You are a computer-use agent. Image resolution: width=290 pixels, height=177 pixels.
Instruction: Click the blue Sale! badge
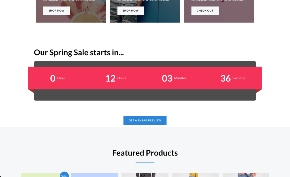64,174
